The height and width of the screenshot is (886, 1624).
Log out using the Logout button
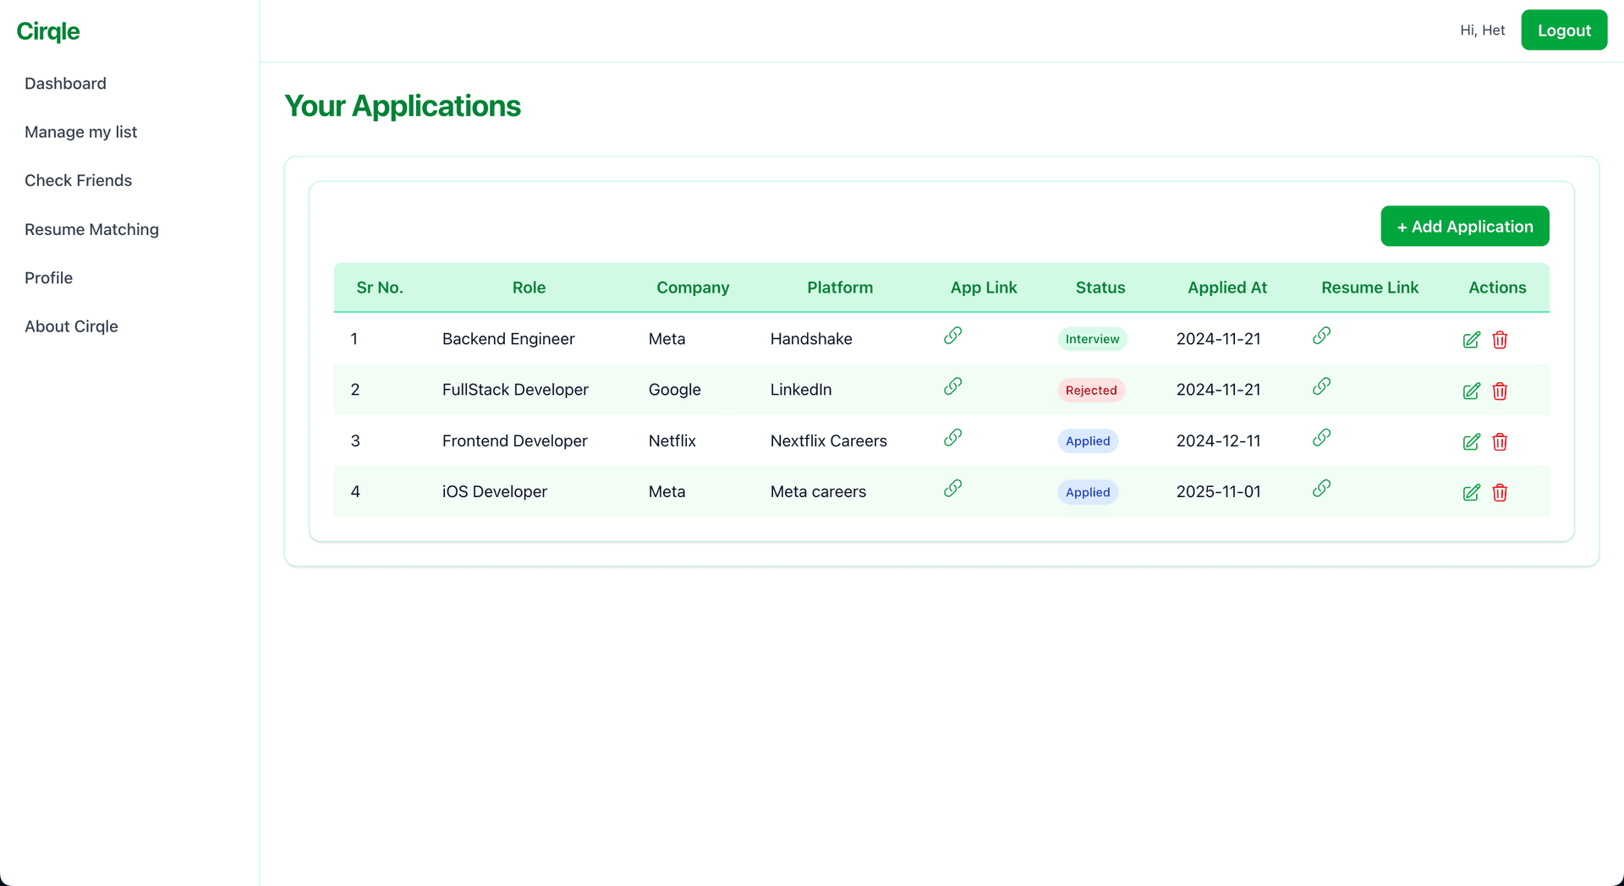[x=1563, y=30]
